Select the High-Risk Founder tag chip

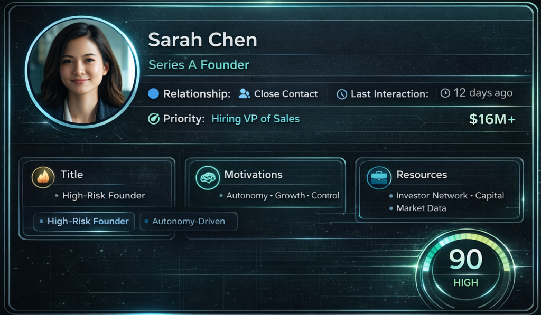point(84,221)
